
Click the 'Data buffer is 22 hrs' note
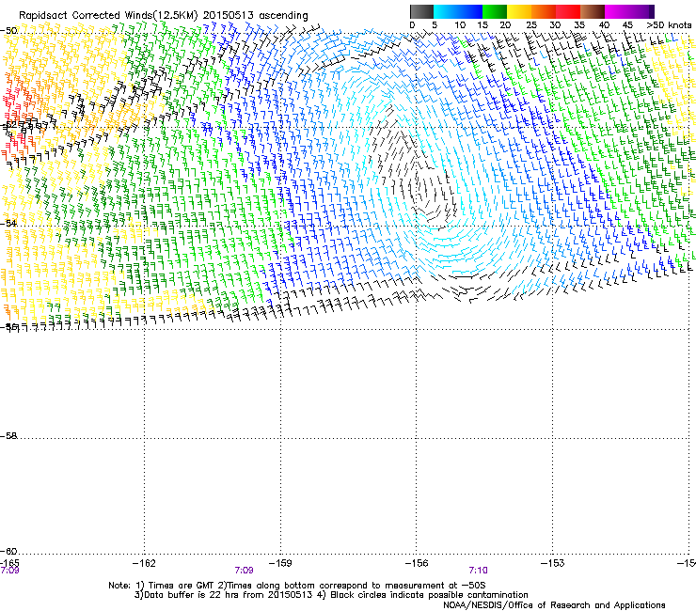(x=331, y=595)
